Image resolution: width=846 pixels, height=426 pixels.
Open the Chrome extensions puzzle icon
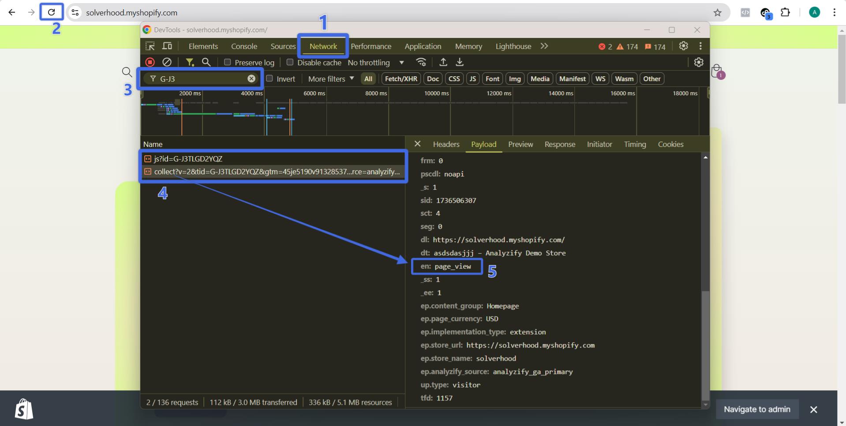785,12
